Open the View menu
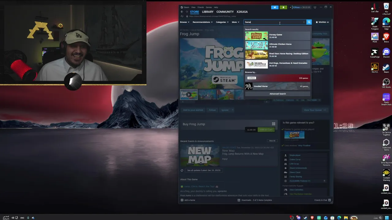The width and height of the screenshot is (392, 220). [x=193, y=7]
